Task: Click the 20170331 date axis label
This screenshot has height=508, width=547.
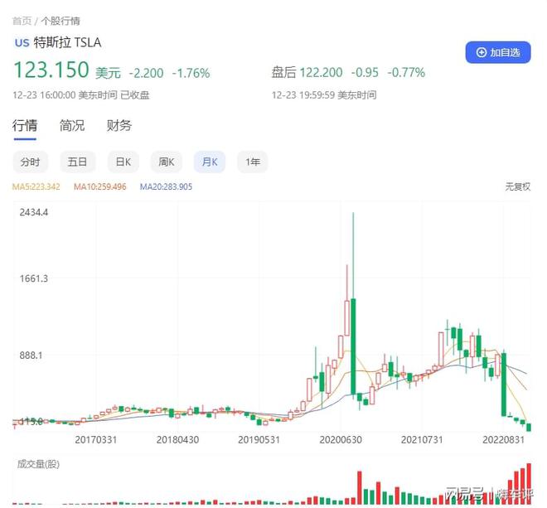Action: pos(95,439)
